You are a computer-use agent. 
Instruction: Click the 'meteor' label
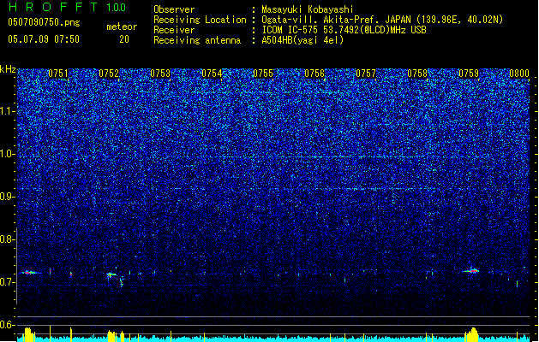click(x=122, y=27)
